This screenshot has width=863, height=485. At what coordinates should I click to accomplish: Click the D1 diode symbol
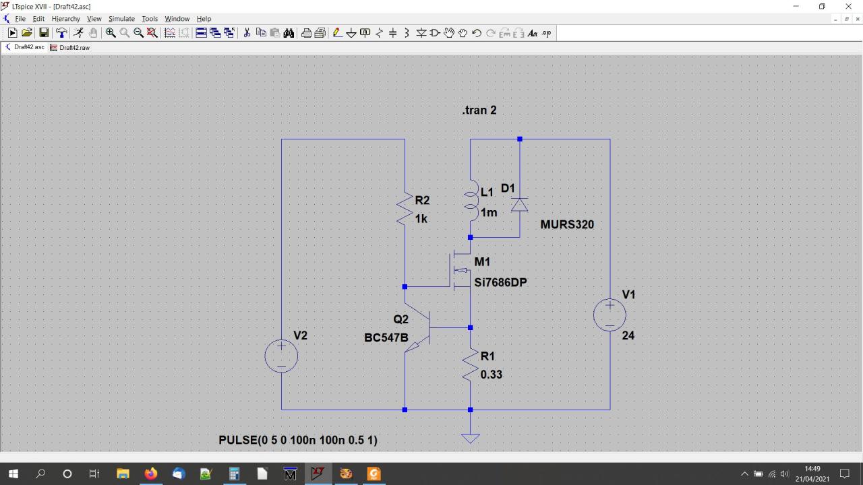(x=520, y=204)
